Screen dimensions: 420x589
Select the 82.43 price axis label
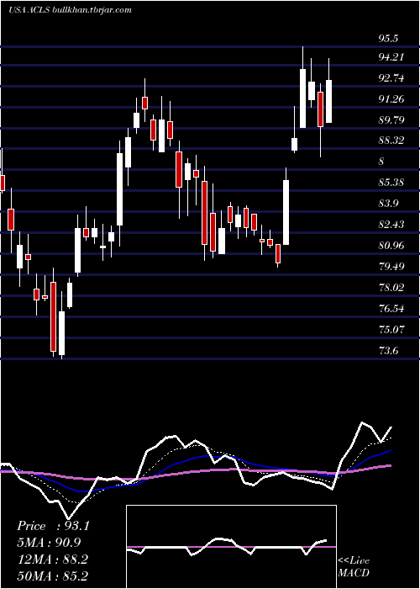(391, 225)
